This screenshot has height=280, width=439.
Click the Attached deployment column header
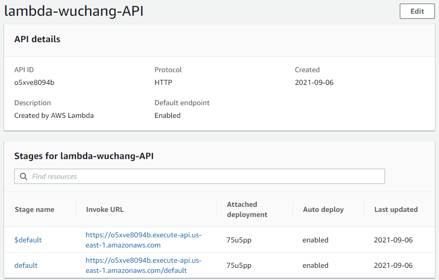pyautogui.click(x=247, y=209)
